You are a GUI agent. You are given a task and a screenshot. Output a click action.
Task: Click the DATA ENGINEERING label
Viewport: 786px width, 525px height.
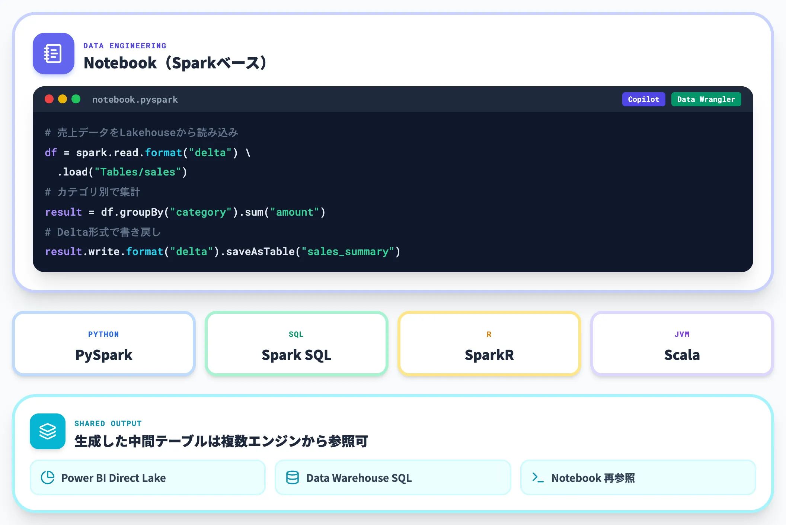125,46
